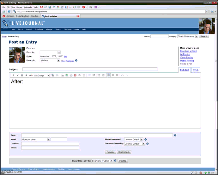This screenshot has height=175, width=218.
Task: Open the History menu
Action: click(x=19, y=7)
